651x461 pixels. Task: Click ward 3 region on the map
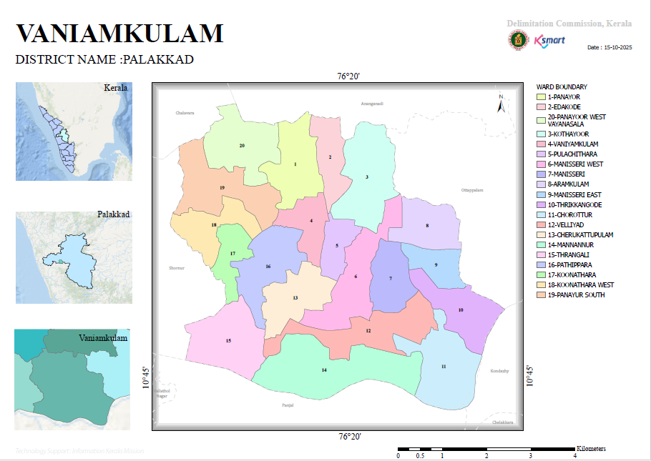(x=366, y=177)
